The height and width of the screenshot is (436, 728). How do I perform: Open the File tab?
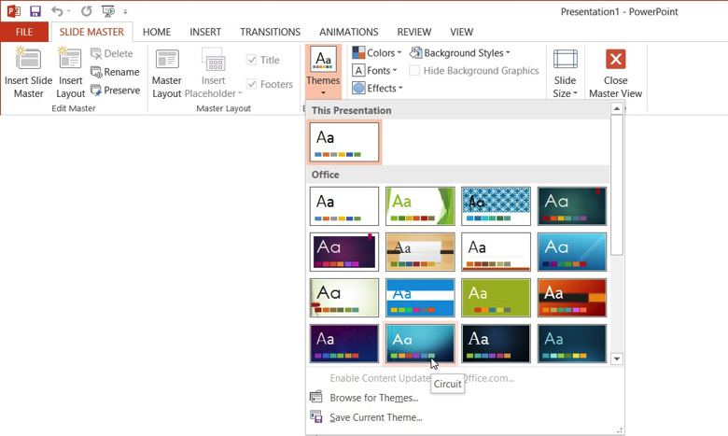pos(24,32)
